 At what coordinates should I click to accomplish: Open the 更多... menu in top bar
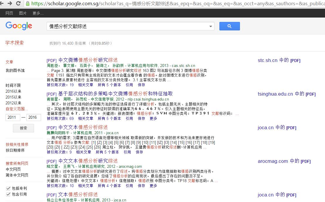click(38, 13)
